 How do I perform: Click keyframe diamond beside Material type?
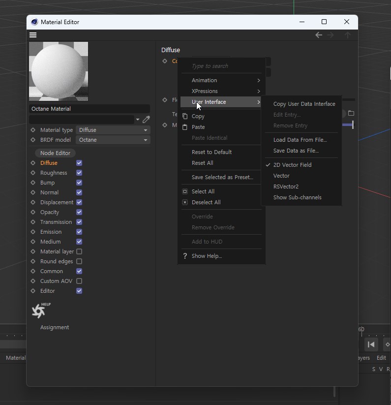33,130
